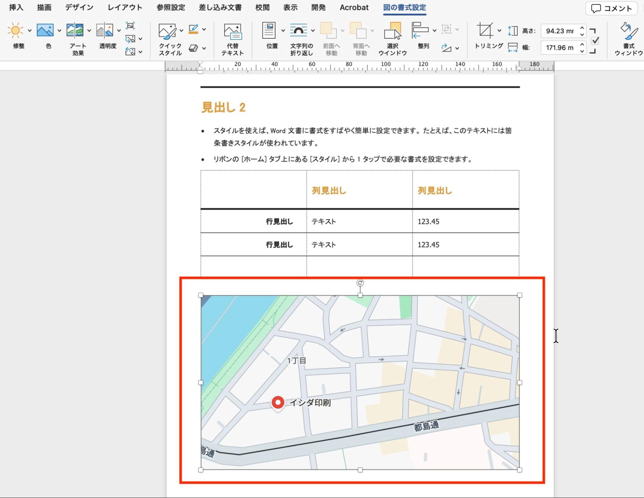Click the 透明度 transparency icon
This screenshot has height=498, width=644.
pos(105,31)
